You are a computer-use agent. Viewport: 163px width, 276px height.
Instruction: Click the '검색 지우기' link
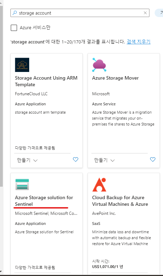coord(139,42)
